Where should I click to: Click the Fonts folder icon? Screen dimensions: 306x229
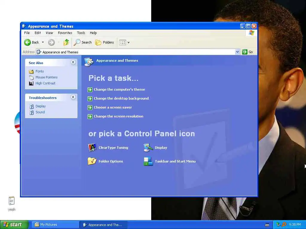coord(31,72)
